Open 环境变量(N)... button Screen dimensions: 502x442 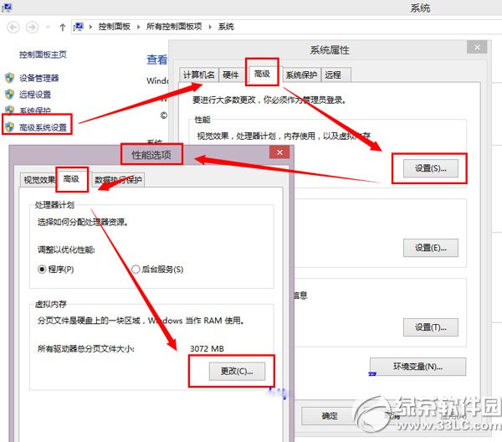tap(417, 367)
